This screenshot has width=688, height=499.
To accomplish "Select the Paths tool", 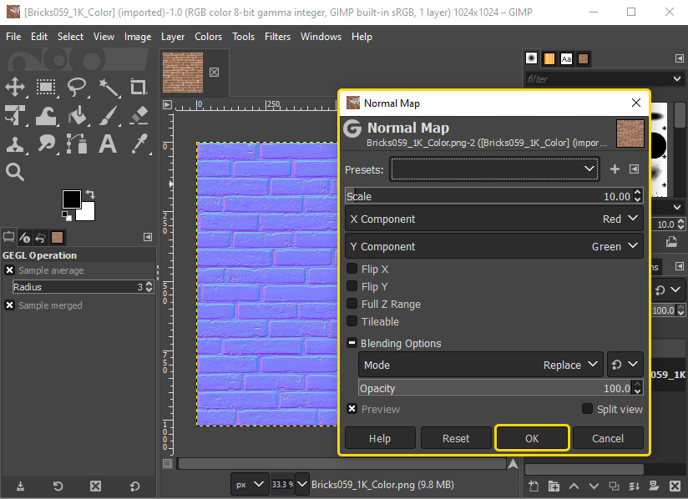I will pyautogui.click(x=77, y=144).
